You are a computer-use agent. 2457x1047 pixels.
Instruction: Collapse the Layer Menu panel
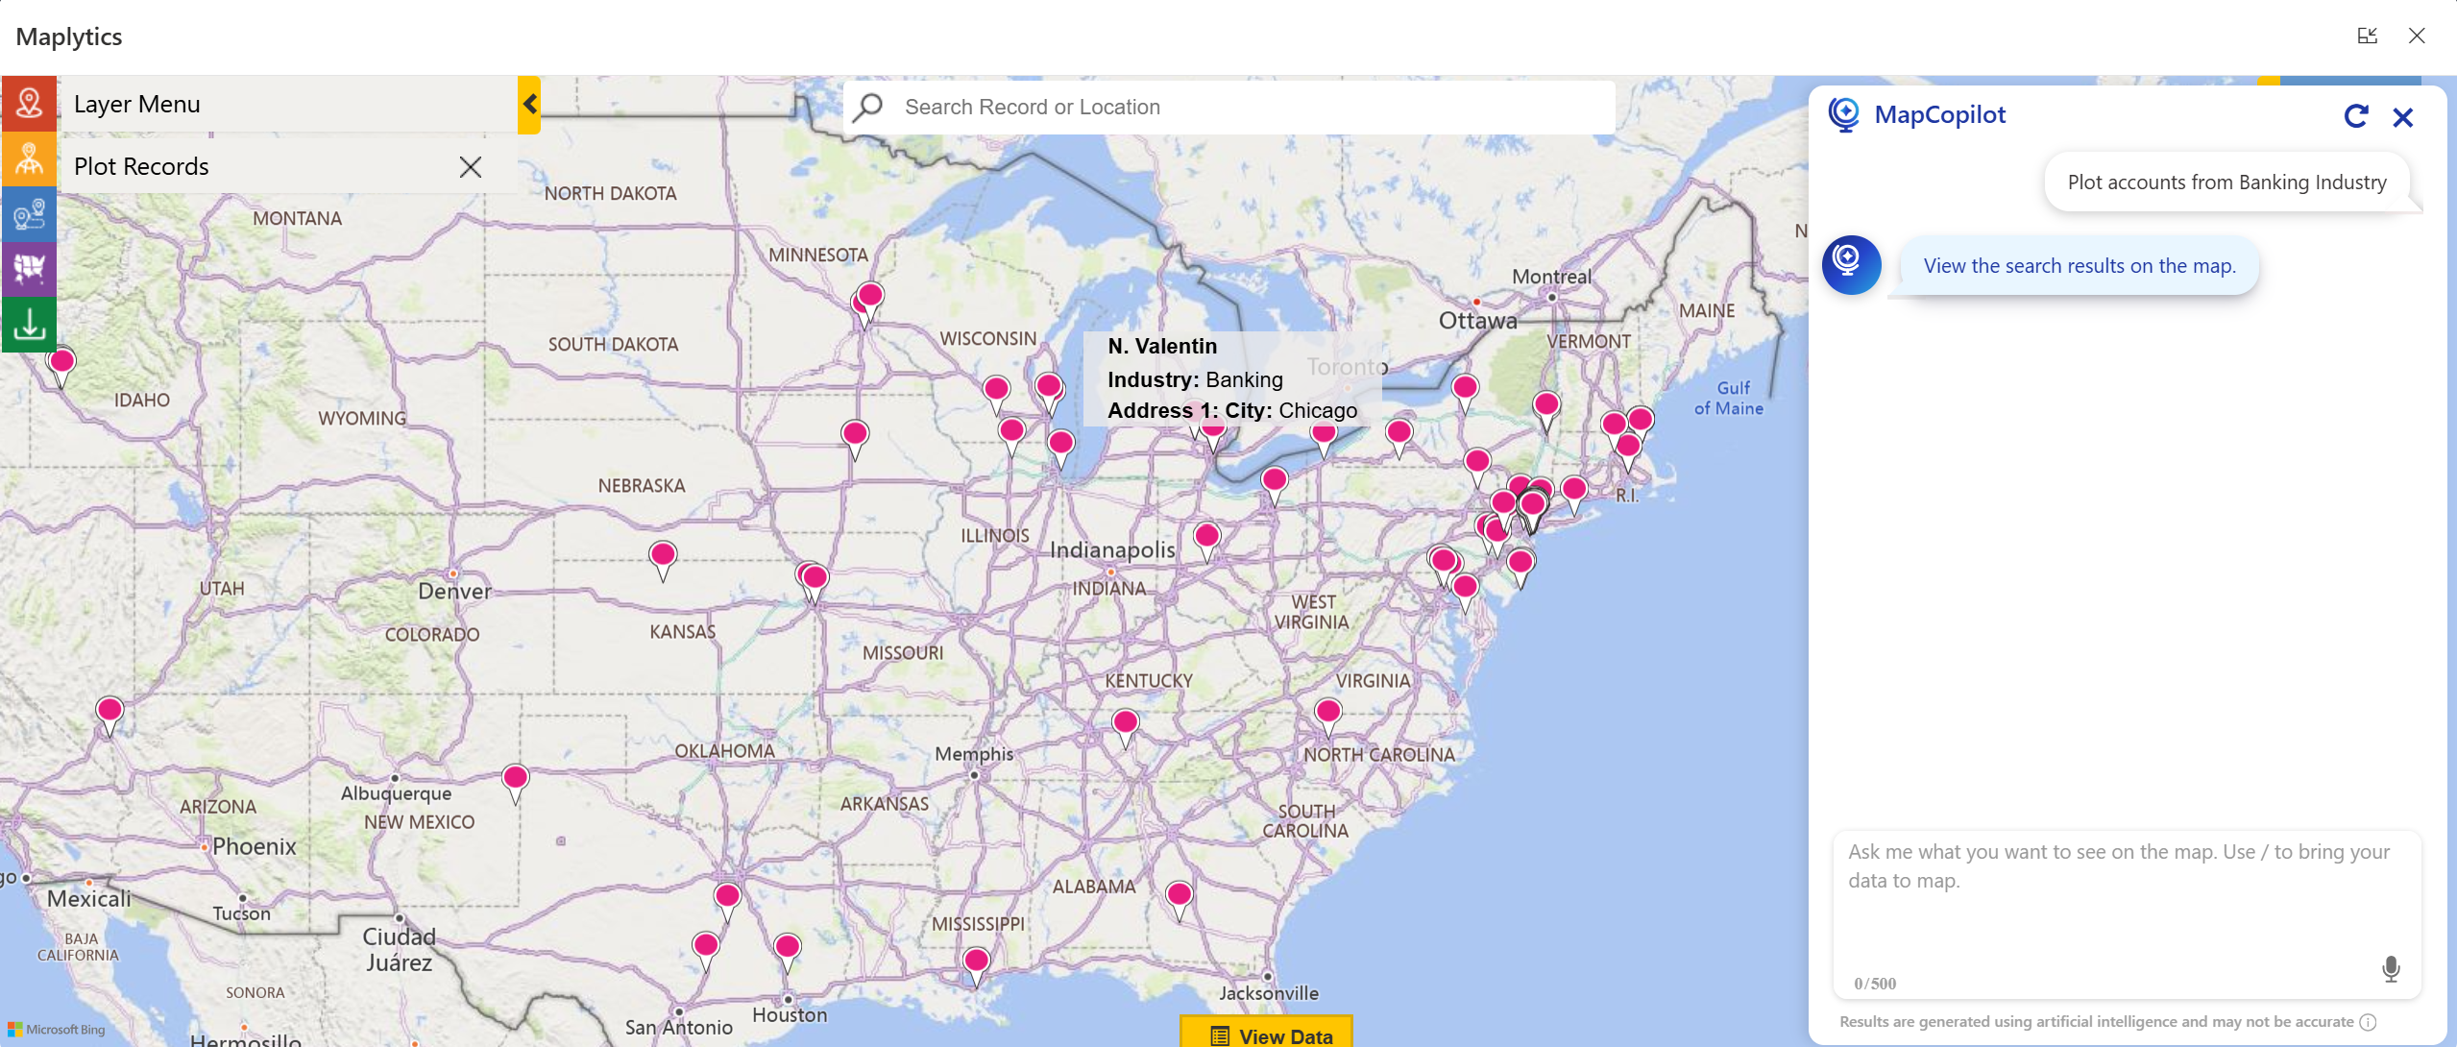[x=529, y=104]
